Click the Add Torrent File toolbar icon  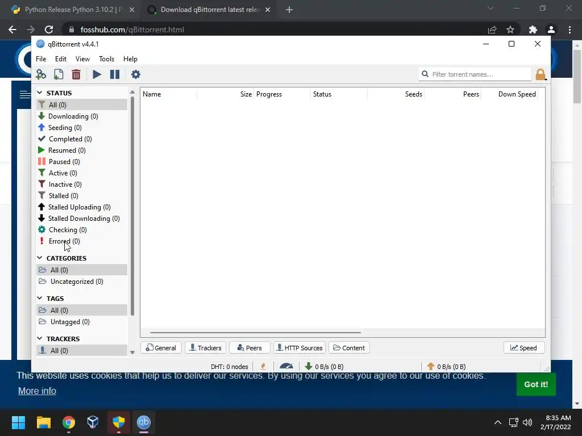coord(59,74)
